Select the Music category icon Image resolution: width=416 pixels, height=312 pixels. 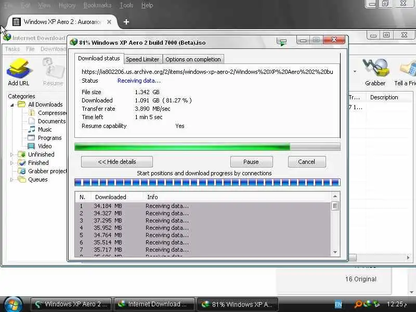click(32, 129)
